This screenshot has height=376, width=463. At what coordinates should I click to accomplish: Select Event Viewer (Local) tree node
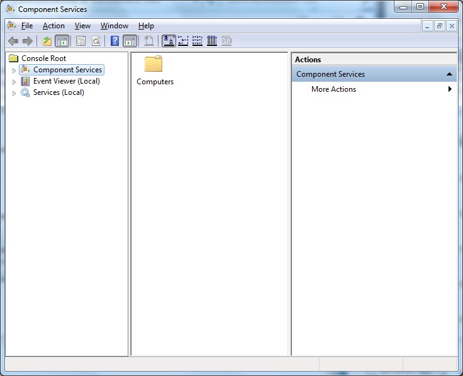click(67, 81)
